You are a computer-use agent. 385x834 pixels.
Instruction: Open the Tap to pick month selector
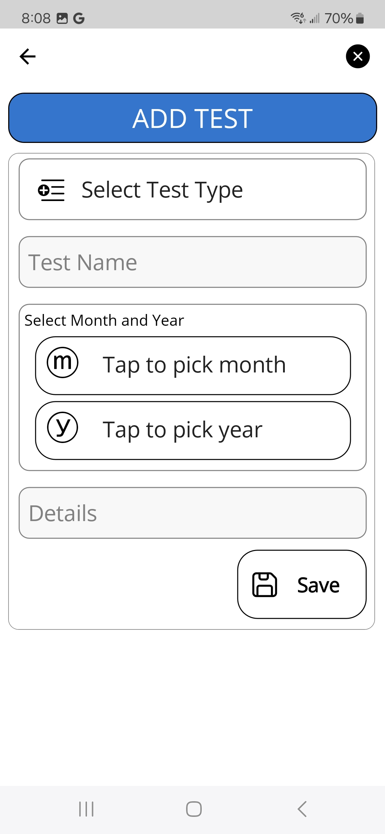[x=194, y=365]
